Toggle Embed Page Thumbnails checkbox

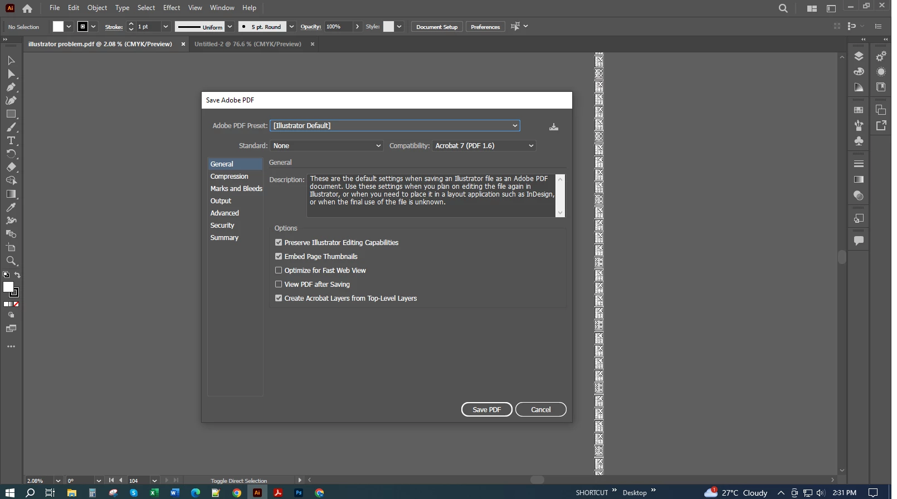tap(279, 257)
